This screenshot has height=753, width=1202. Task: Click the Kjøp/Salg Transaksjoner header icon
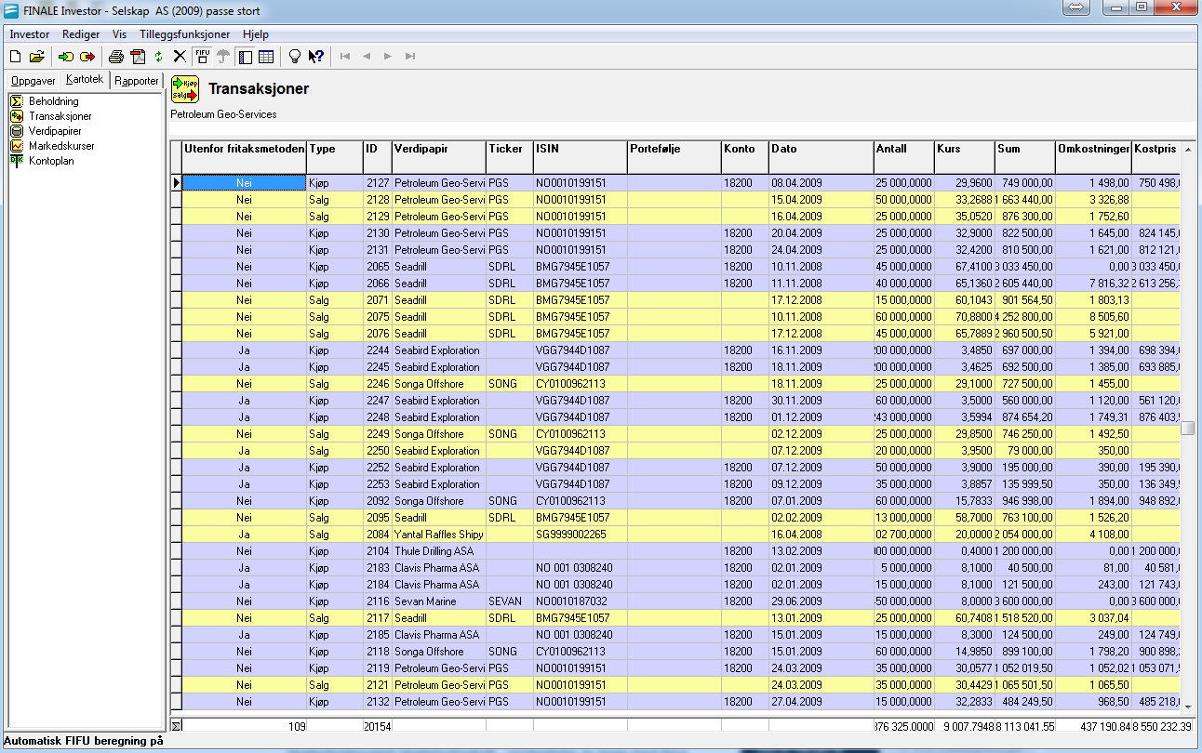click(x=185, y=89)
